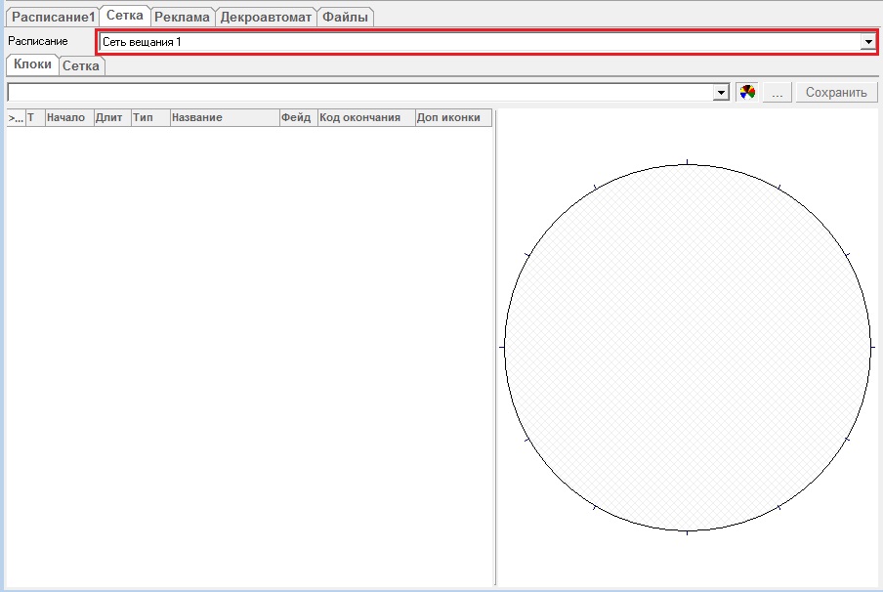
Task: Click the >... column header
Action: click(16, 118)
